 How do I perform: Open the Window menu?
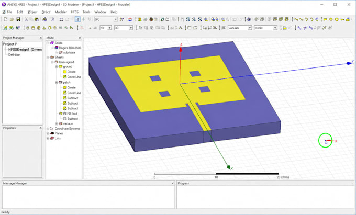pos(100,12)
